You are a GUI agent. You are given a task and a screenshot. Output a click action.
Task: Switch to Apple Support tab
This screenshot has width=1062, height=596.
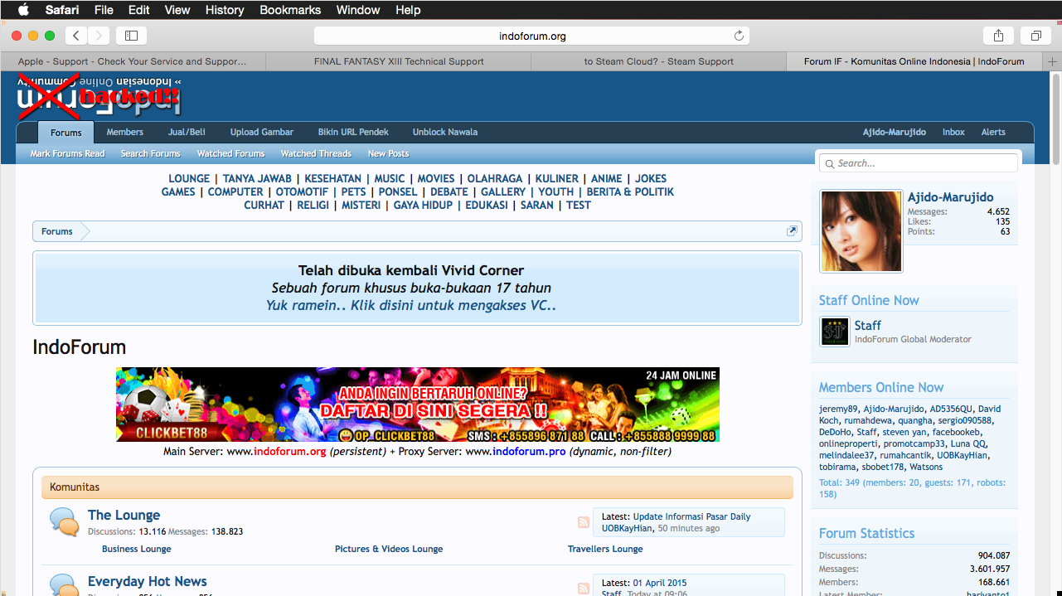coord(133,61)
